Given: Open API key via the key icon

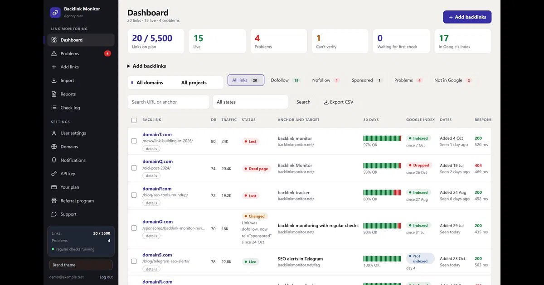Looking at the screenshot, I should pos(54,174).
